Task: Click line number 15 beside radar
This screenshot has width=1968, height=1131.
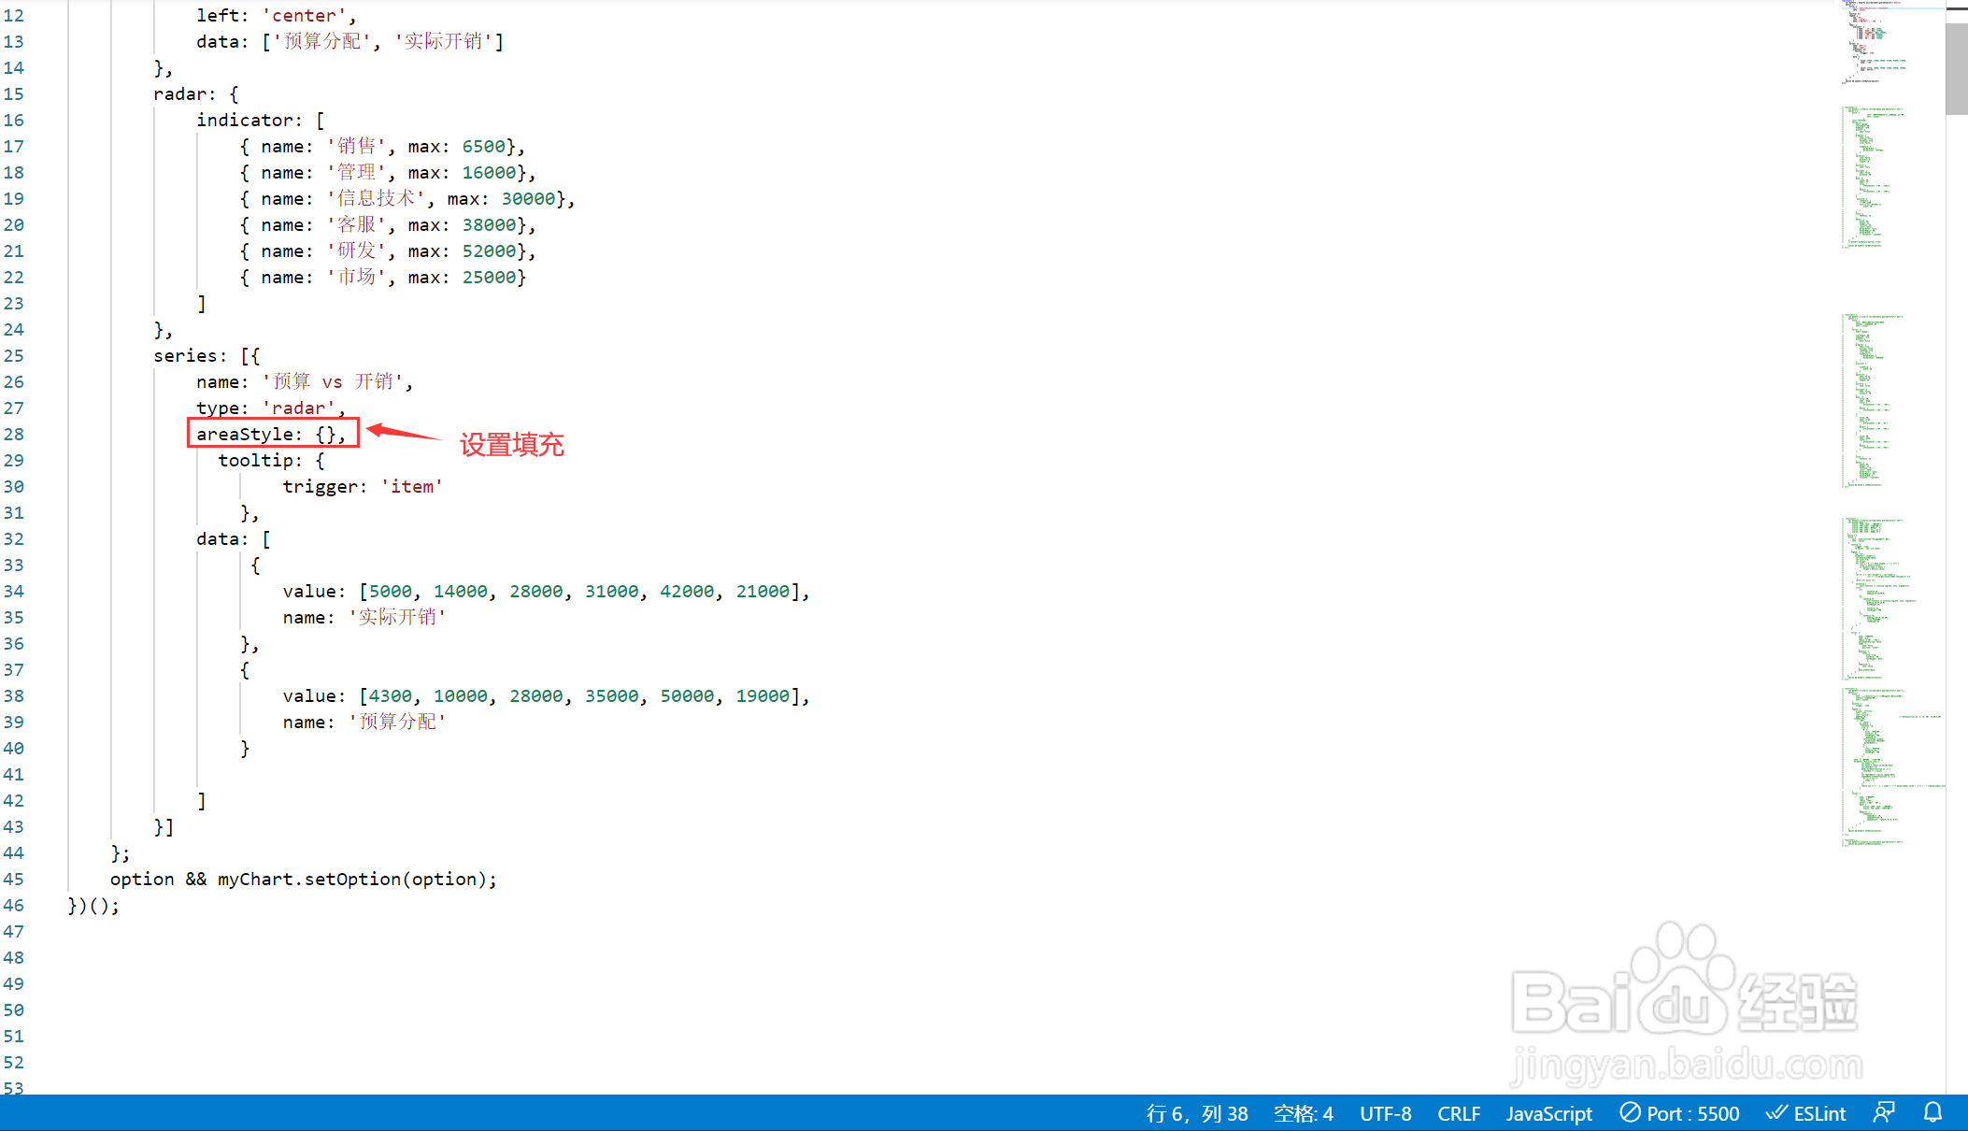Action: click(x=14, y=93)
